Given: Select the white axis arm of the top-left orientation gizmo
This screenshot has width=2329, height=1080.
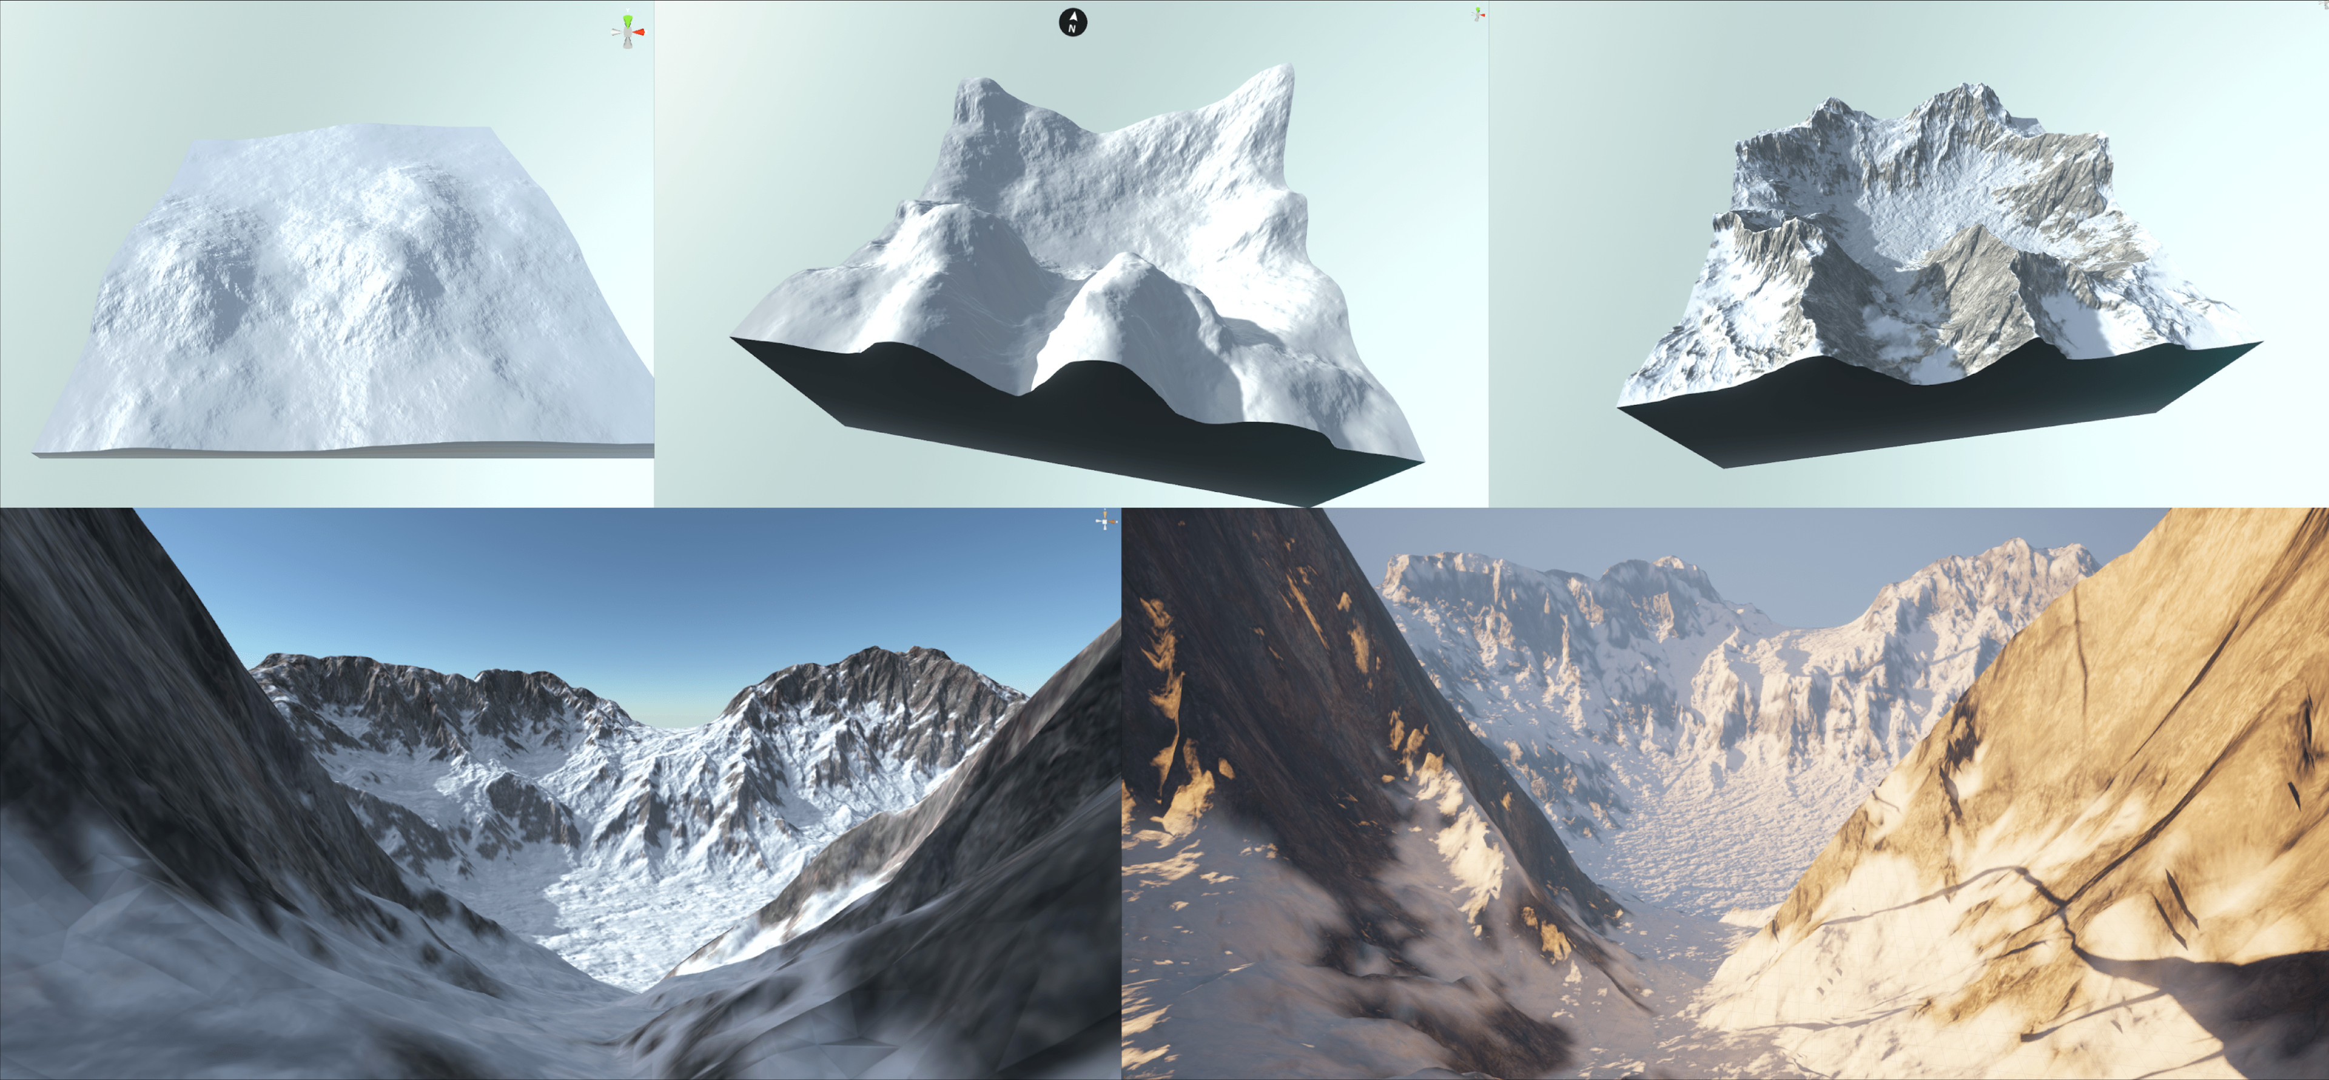Looking at the screenshot, I should (617, 32).
